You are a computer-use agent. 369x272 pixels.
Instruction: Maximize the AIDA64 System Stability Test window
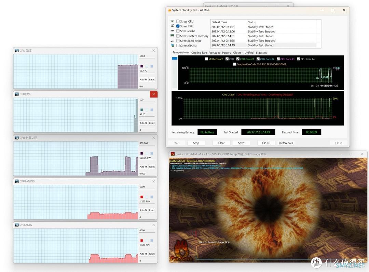pos(333,10)
